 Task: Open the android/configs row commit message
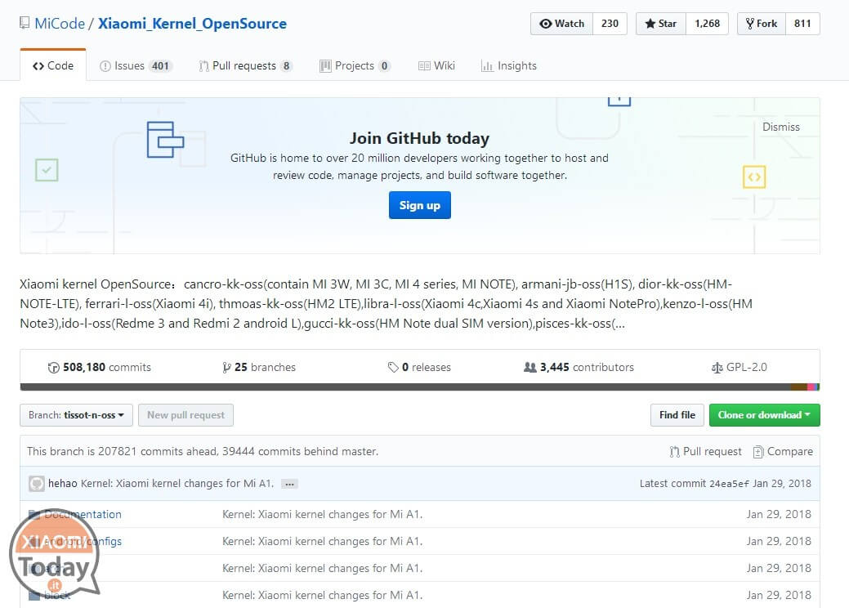(322, 542)
